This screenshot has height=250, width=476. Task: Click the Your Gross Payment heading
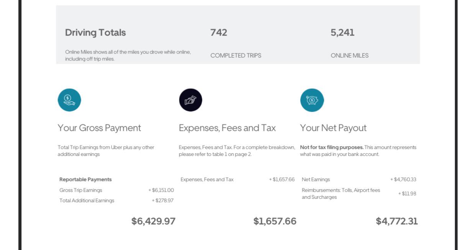99,128
